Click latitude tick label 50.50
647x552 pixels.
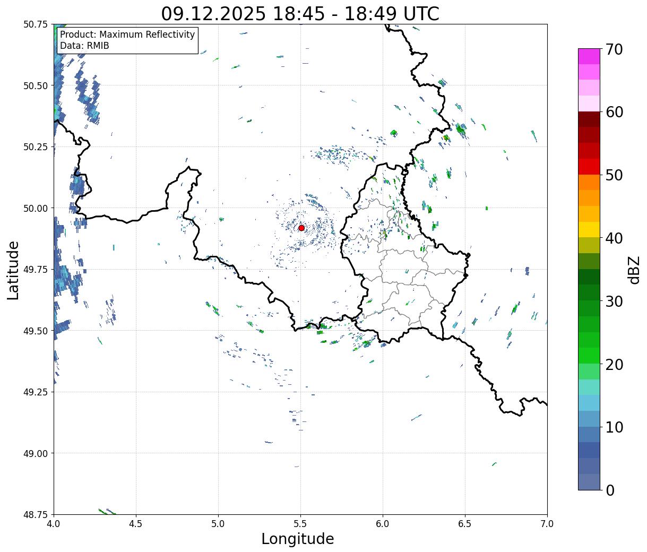[x=36, y=85]
